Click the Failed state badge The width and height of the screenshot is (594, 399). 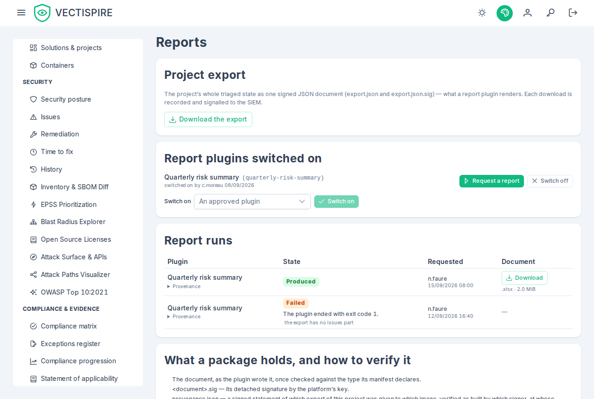(x=296, y=303)
